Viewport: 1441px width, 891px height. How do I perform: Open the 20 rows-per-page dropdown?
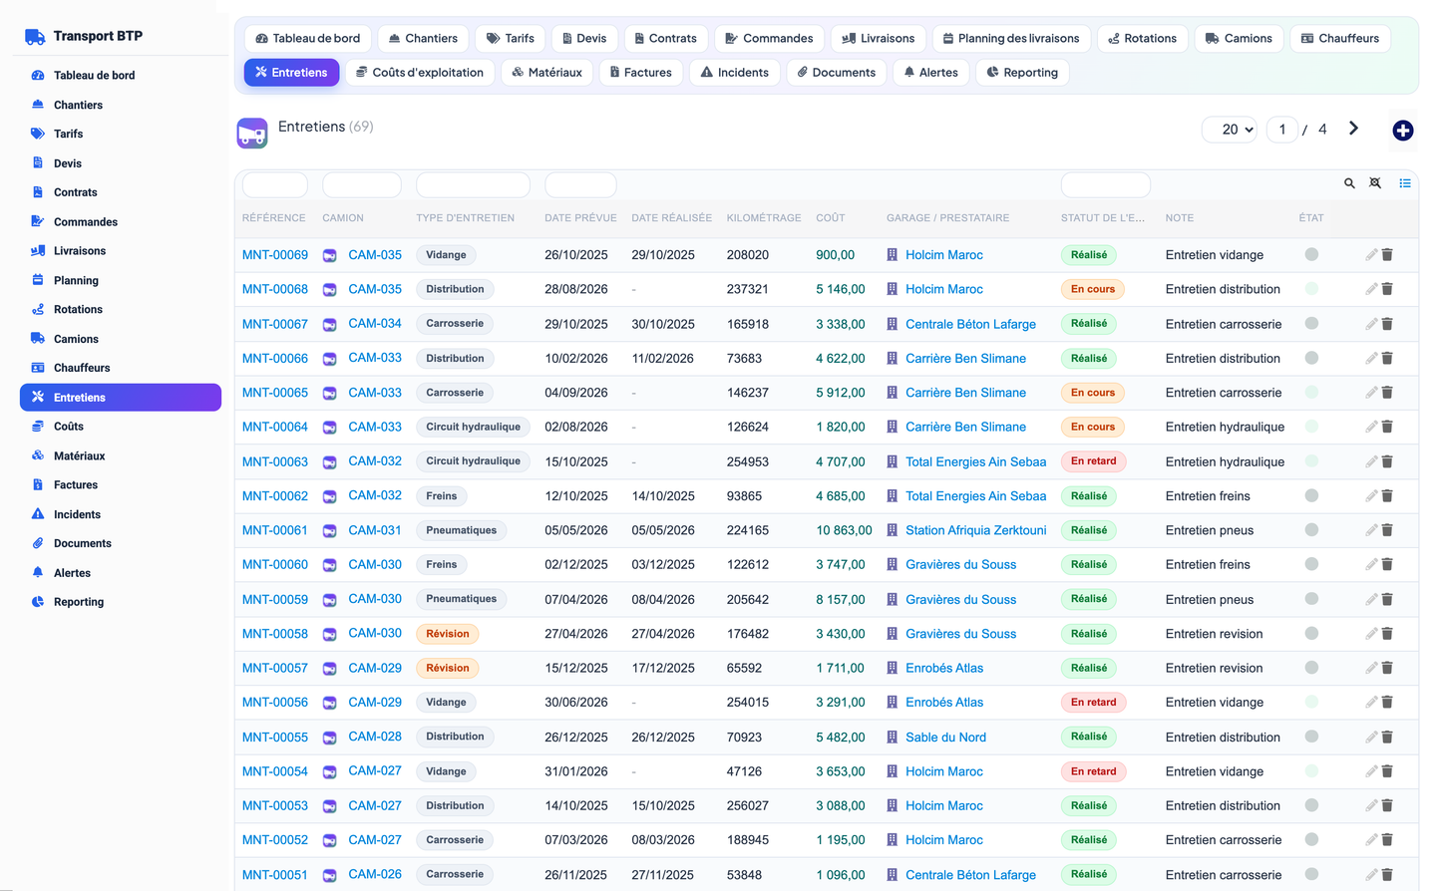(1229, 130)
